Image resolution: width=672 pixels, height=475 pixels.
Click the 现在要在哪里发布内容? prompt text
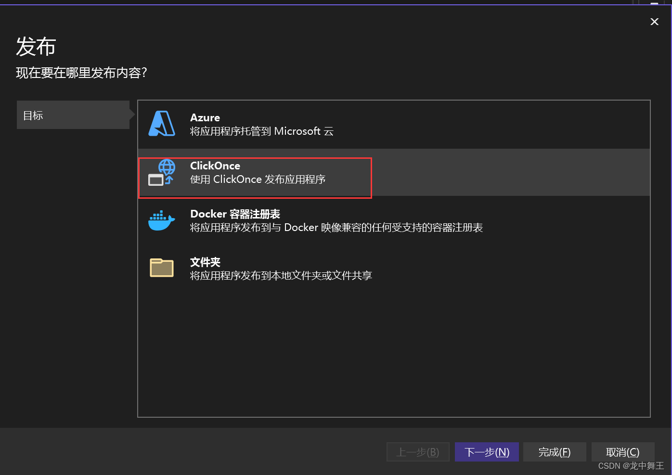tap(81, 73)
